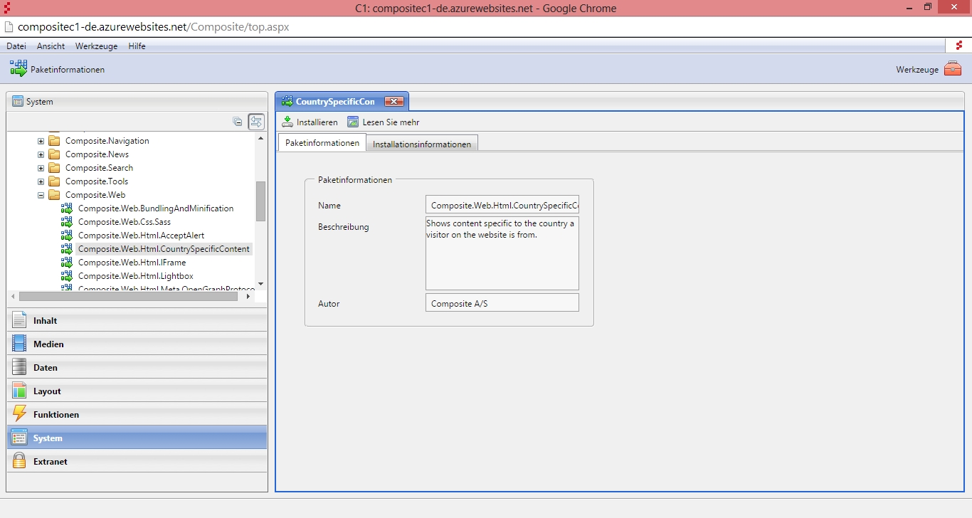Expand the Composite.Search folder
The image size is (972, 518).
coord(41,168)
